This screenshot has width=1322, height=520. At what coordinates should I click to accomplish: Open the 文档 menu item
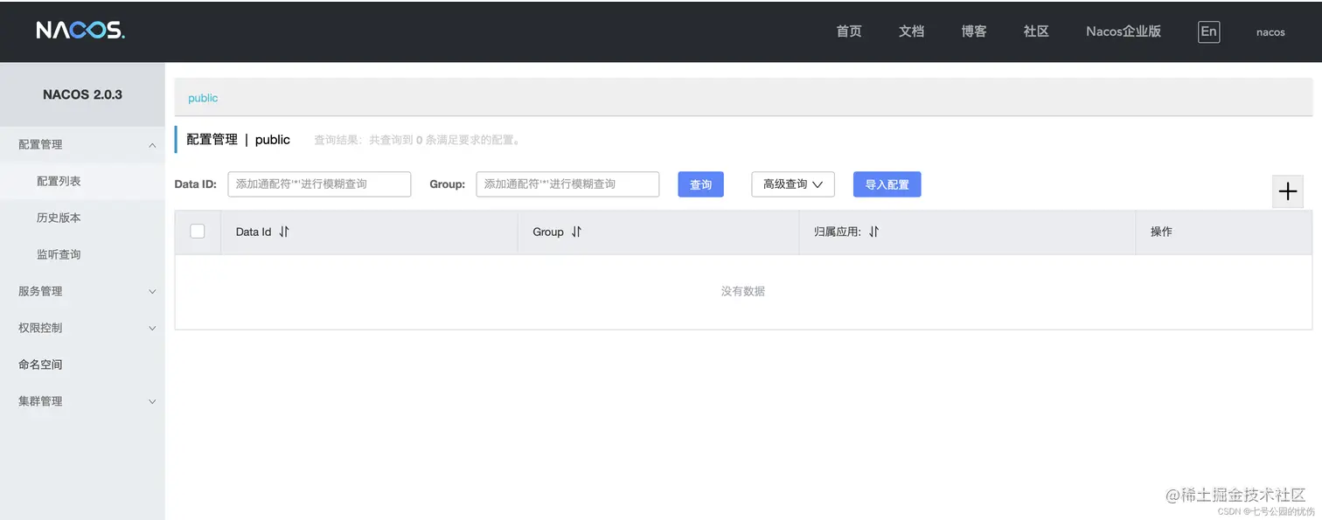coord(910,31)
